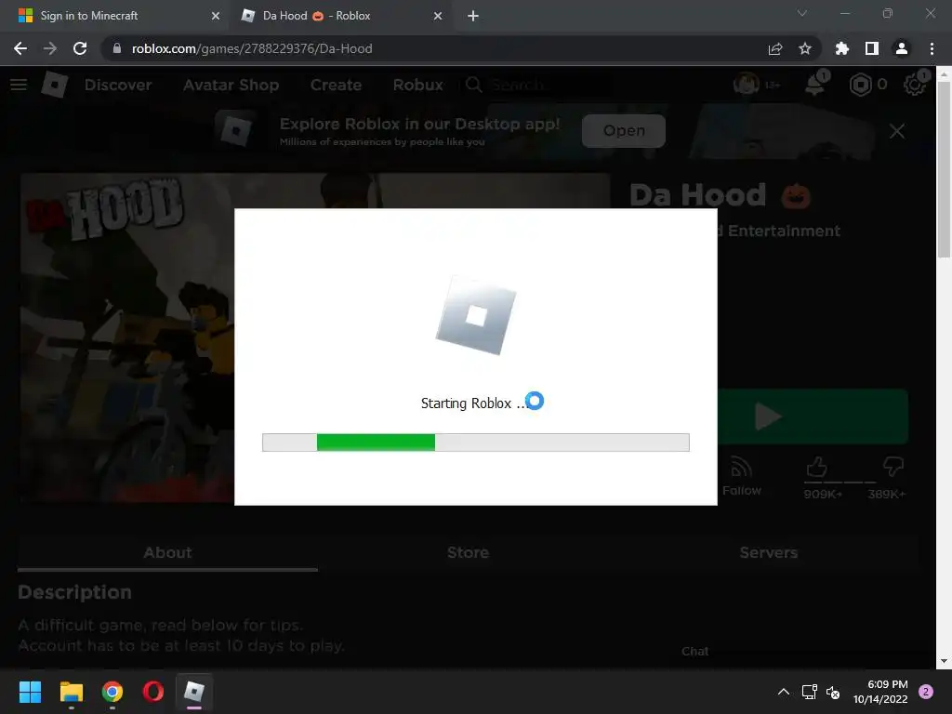Click the Roblox logo in site header

coord(54,85)
